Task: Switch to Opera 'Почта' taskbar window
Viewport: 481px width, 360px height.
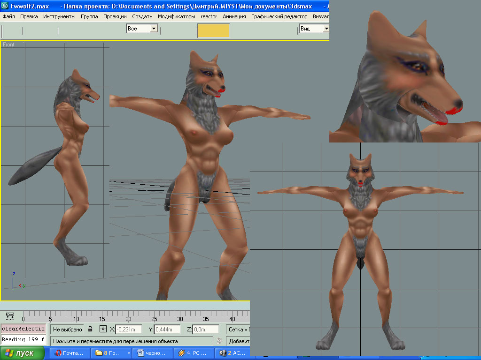Action: (70, 353)
